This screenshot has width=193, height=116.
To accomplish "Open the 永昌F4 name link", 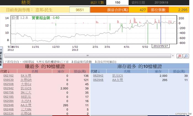I will [x=26, y=101].
